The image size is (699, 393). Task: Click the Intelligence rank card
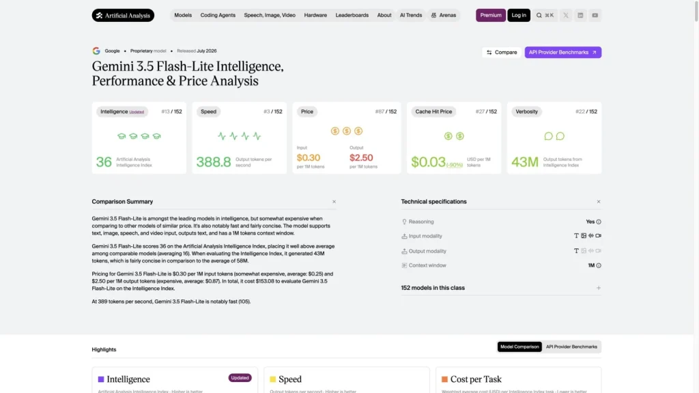tap(139, 138)
